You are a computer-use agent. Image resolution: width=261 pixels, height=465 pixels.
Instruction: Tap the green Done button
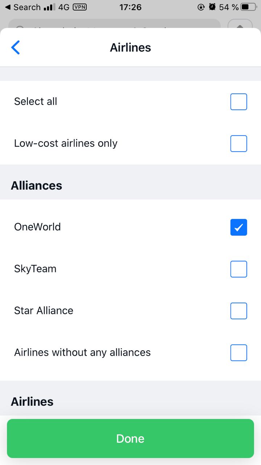point(130,438)
